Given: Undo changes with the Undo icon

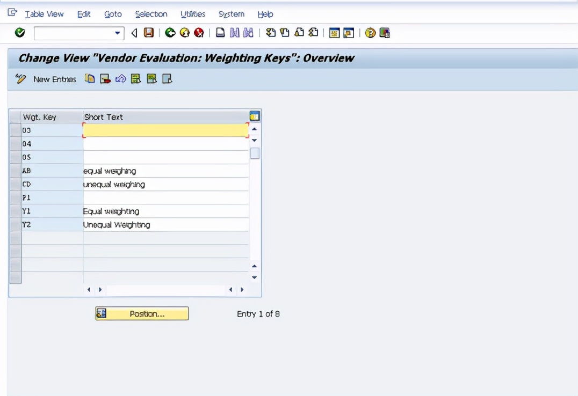Looking at the screenshot, I should [x=120, y=78].
